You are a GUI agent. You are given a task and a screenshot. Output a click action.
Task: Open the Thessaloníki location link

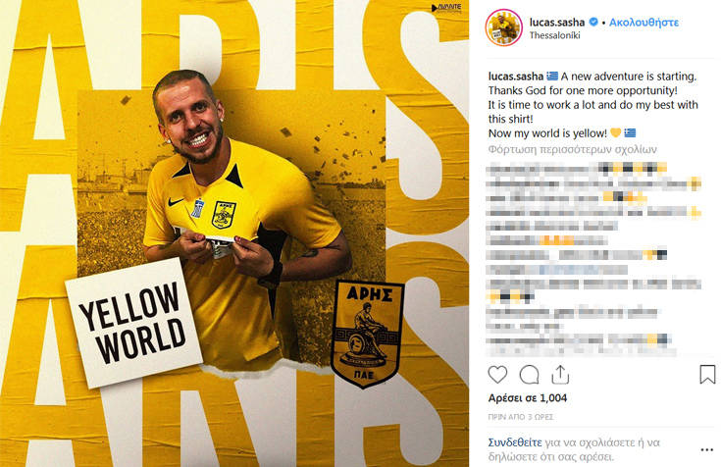point(554,35)
